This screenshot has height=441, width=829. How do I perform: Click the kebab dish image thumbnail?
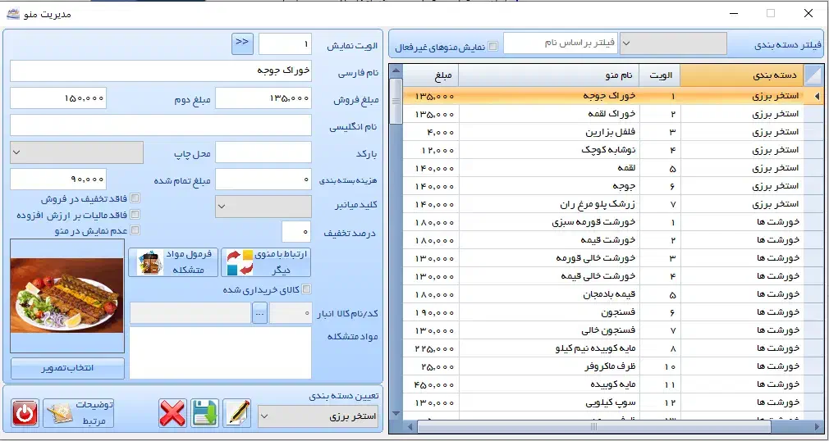pos(67,296)
